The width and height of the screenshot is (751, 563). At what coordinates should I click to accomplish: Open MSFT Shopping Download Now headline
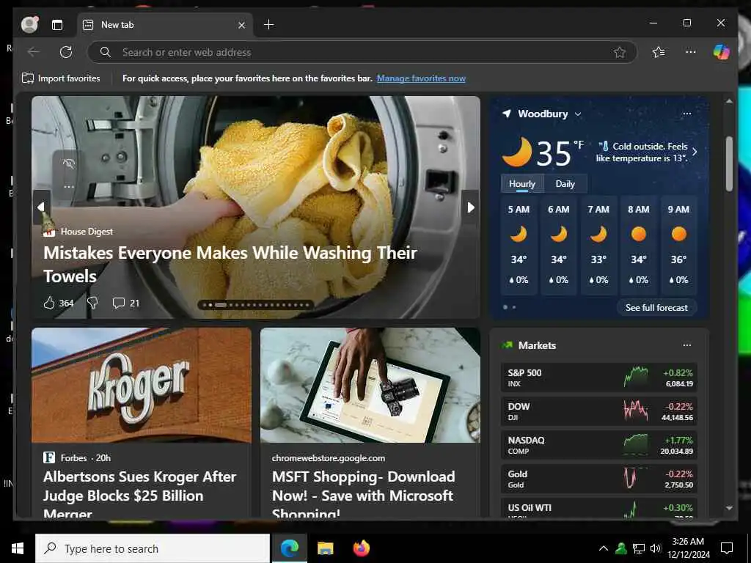[x=364, y=495]
